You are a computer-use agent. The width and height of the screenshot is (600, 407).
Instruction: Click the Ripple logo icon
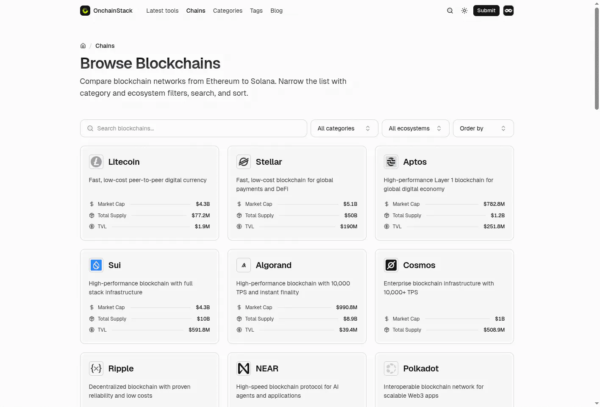point(96,368)
